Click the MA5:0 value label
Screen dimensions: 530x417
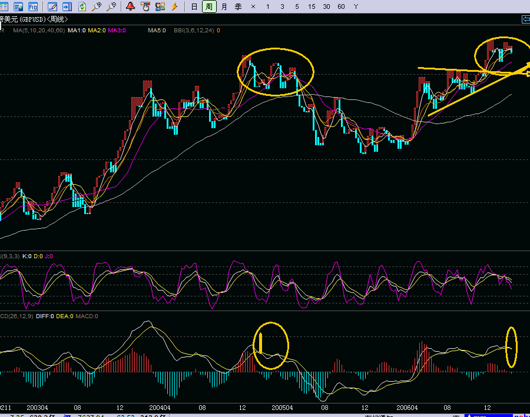(157, 31)
